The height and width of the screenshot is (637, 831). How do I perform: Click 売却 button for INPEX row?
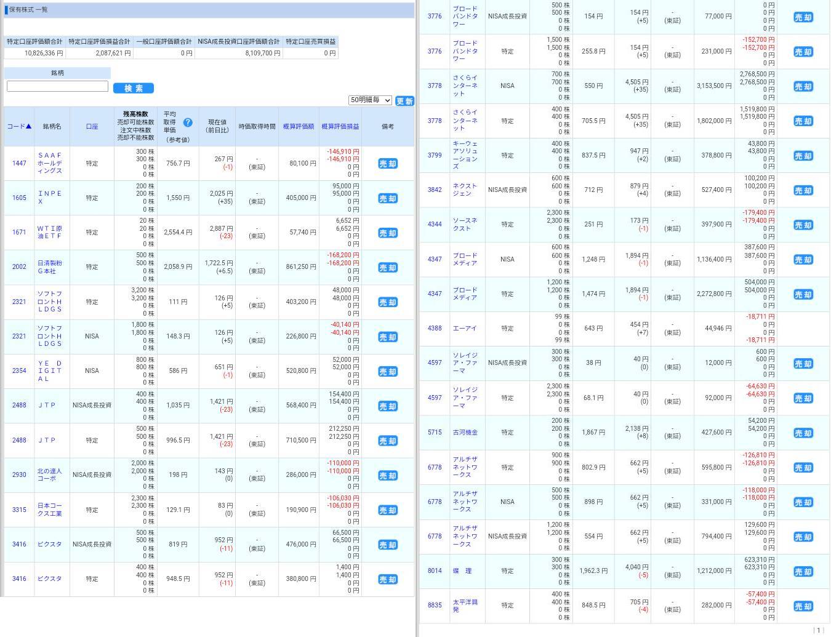388,198
